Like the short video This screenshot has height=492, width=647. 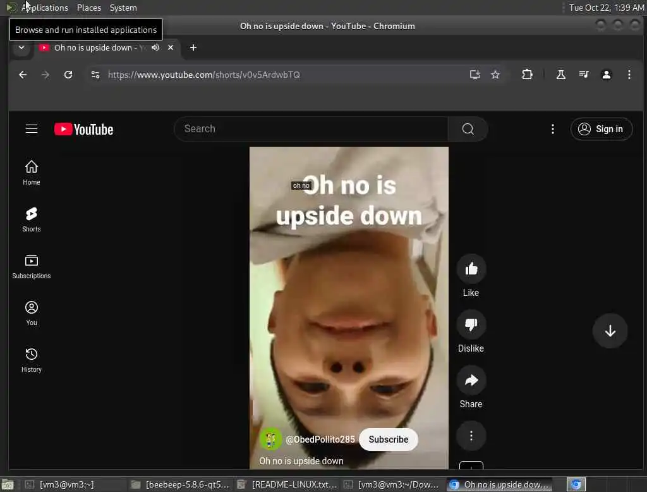coord(471,269)
